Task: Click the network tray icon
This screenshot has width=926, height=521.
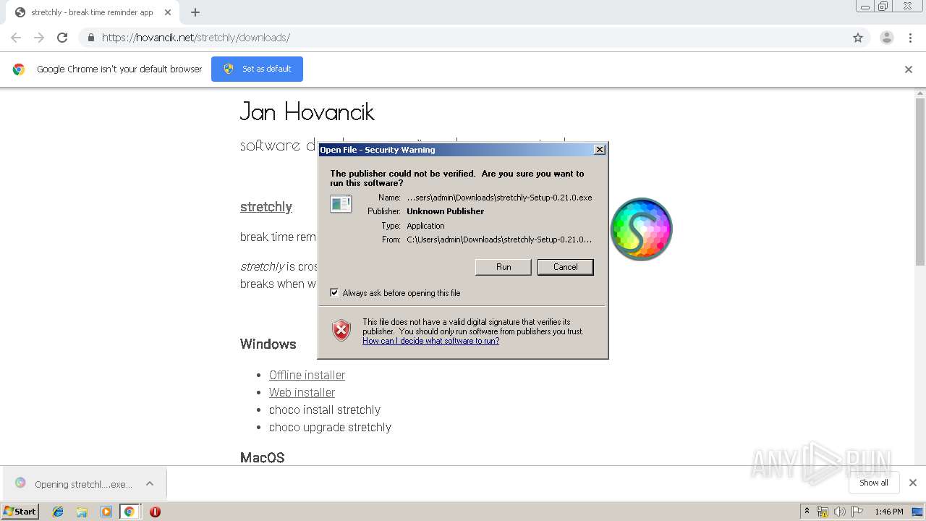Action: tap(823, 512)
